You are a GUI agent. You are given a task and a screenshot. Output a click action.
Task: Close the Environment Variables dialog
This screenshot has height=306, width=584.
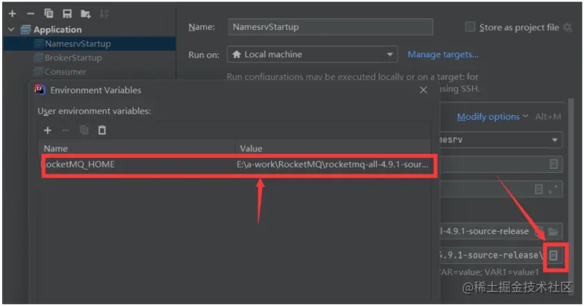click(423, 90)
